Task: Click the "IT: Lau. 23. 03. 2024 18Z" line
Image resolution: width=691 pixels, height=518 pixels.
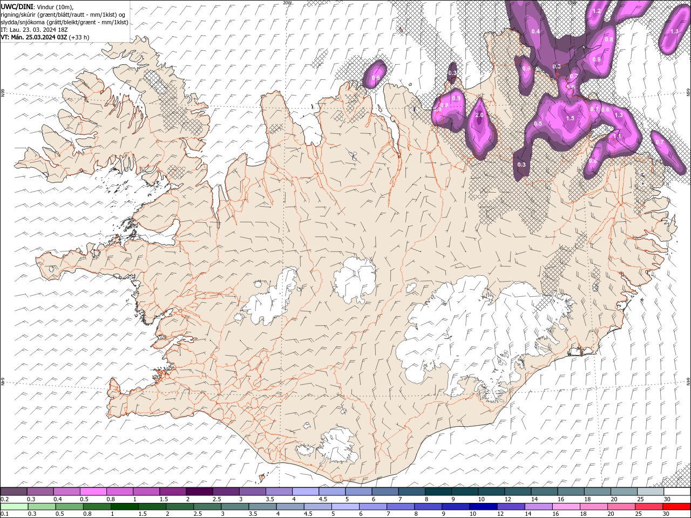Action: click(35, 30)
